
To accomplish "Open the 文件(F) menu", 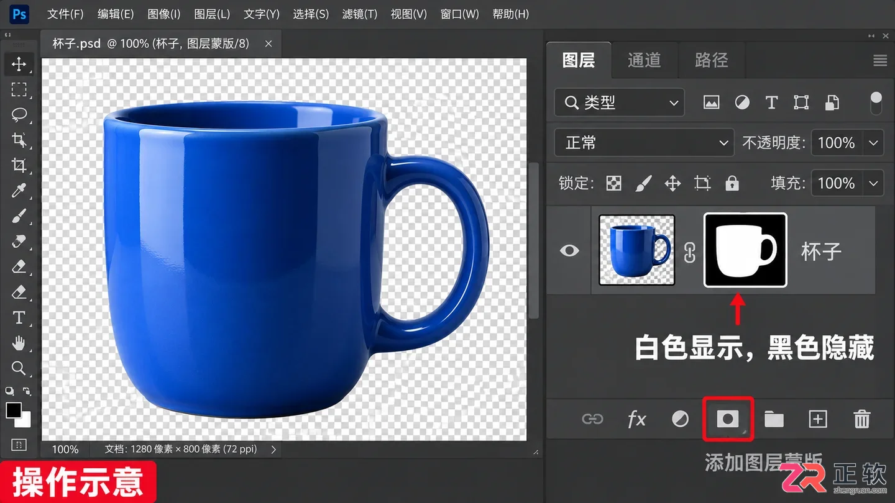I will pos(65,14).
